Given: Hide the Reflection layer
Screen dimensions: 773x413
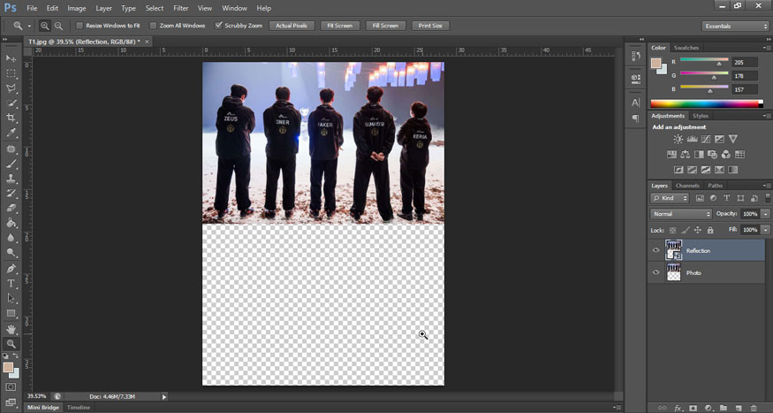Looking at the screenshot, I should pyautogui.click(x=656, y=250).
